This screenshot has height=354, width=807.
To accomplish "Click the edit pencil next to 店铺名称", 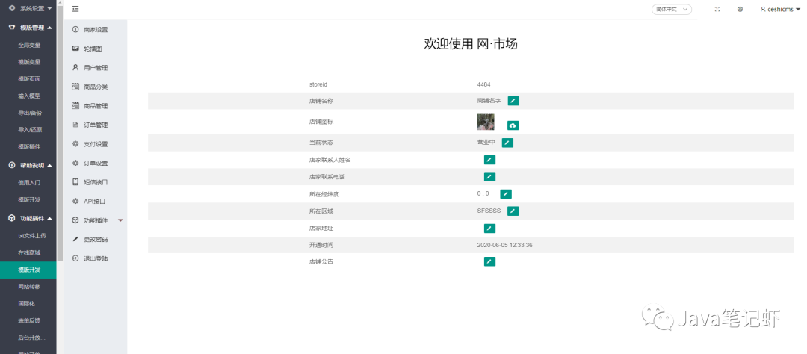I will click(x=513, y=101).
